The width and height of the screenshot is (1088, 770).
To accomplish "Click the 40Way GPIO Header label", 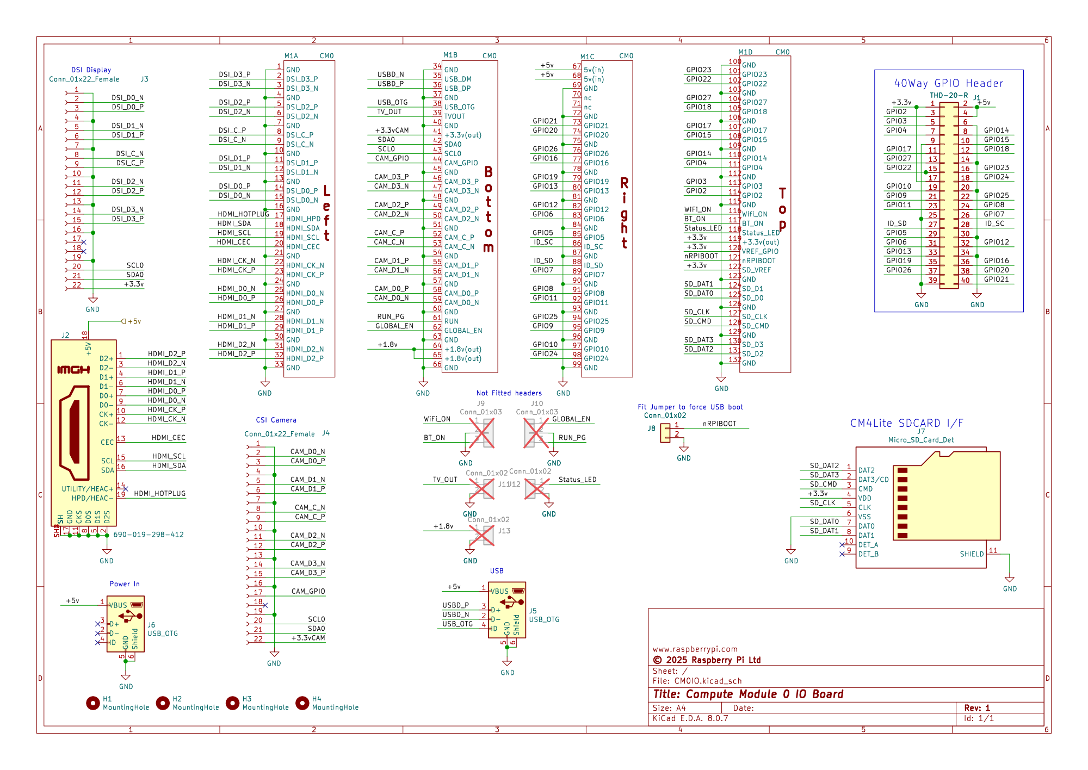I will pos(948,83).
